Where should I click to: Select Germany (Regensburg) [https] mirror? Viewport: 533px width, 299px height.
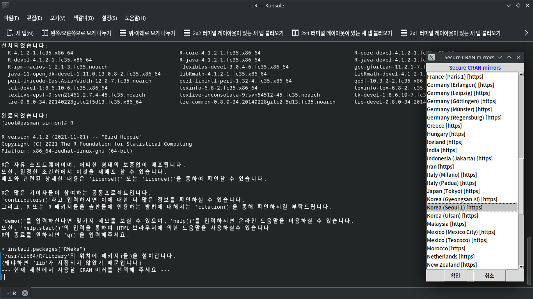click(472, 118)
